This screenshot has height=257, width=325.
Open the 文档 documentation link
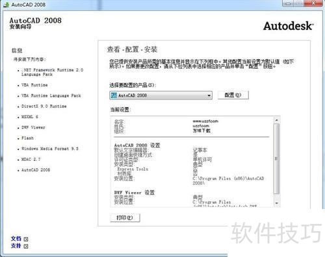pyautogui.click(x=16, y=239)
